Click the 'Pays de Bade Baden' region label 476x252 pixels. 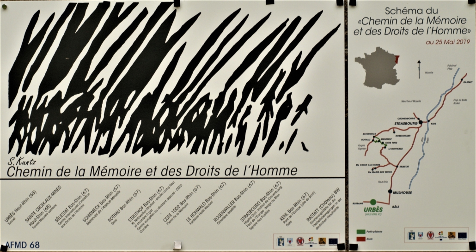(x=460, y=102)
